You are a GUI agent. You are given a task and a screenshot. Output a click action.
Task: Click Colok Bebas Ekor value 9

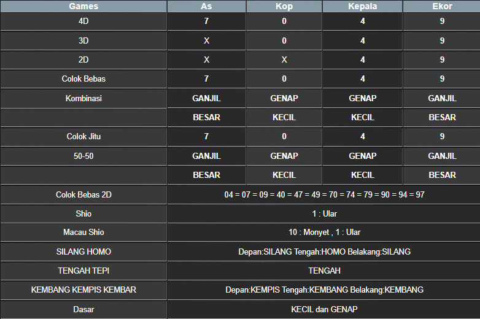(x=442, y=79)
